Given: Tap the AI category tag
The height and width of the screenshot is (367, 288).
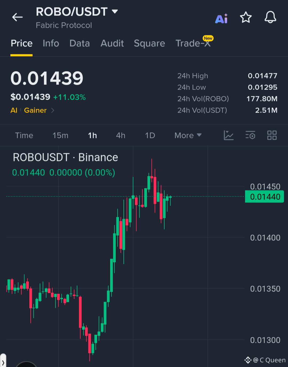Looking at the screenshot, I should [14, 110].
